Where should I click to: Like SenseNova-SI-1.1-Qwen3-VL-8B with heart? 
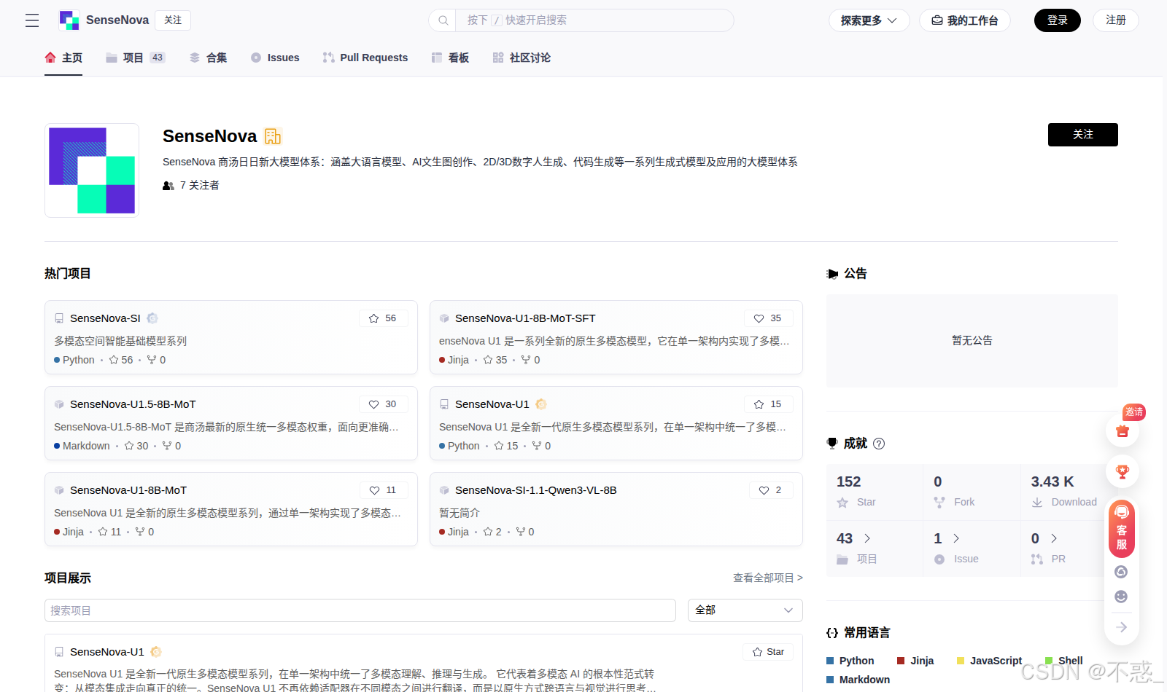[x=771, y=490]
